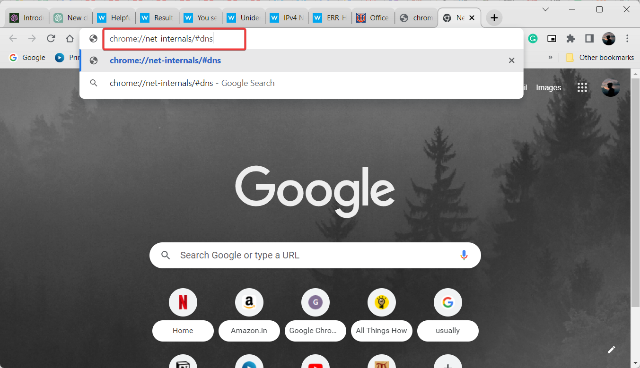
Task: Switch to the New c tab
Action: pos(70,18)
